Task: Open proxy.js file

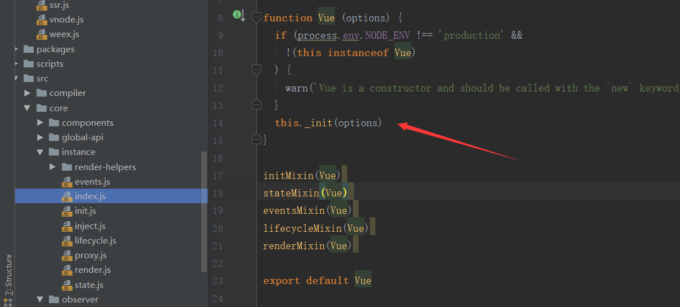Action: [x=90, y=255]
